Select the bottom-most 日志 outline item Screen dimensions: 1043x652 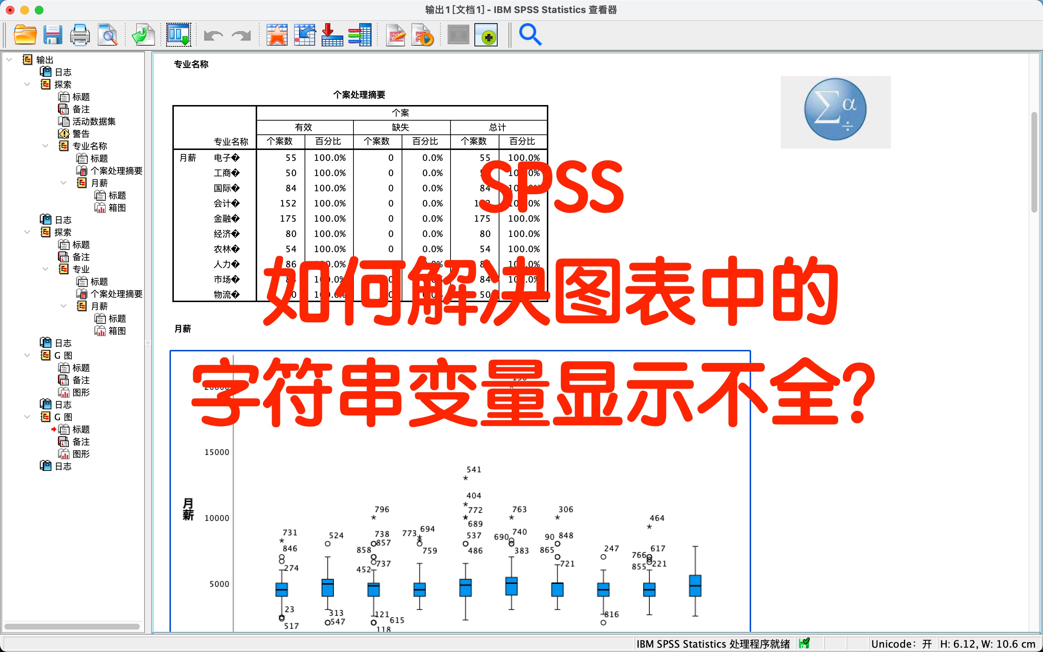(x=63, y=466)
